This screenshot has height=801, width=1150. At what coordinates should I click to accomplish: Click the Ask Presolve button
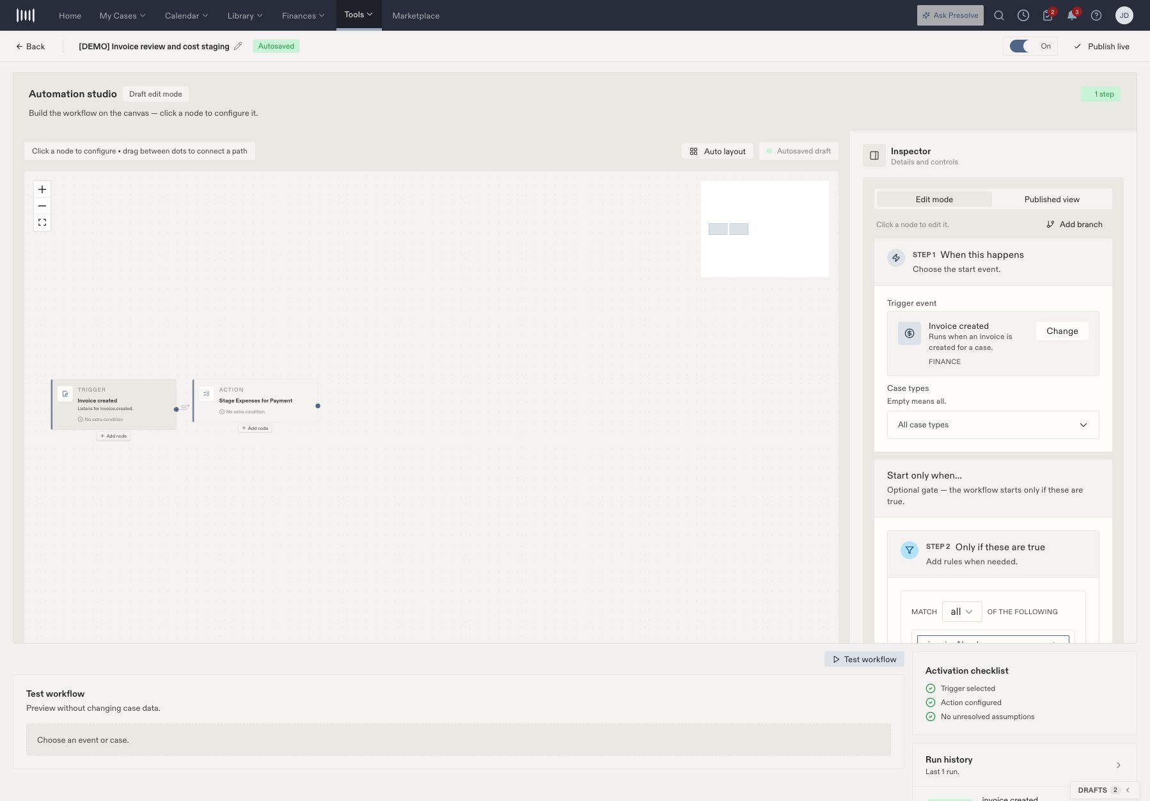[950, 15]
